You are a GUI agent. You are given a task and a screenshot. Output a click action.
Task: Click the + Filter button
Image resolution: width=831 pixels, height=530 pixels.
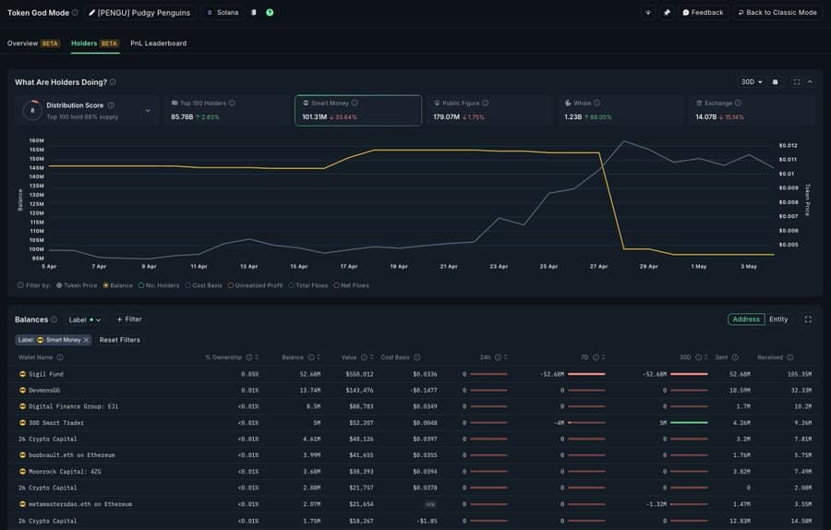(128, 319)
